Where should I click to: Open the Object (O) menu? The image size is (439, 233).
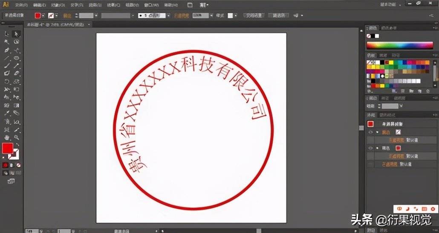click(x=58, y=5)
